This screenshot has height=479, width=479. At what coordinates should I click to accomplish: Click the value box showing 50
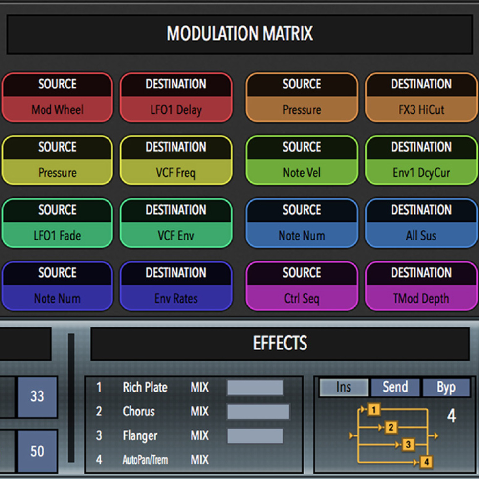(x=37, y=451)
